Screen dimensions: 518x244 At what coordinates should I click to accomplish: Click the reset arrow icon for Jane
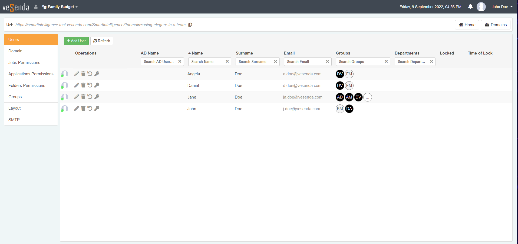pyautogui.click(x=90, y=97)
